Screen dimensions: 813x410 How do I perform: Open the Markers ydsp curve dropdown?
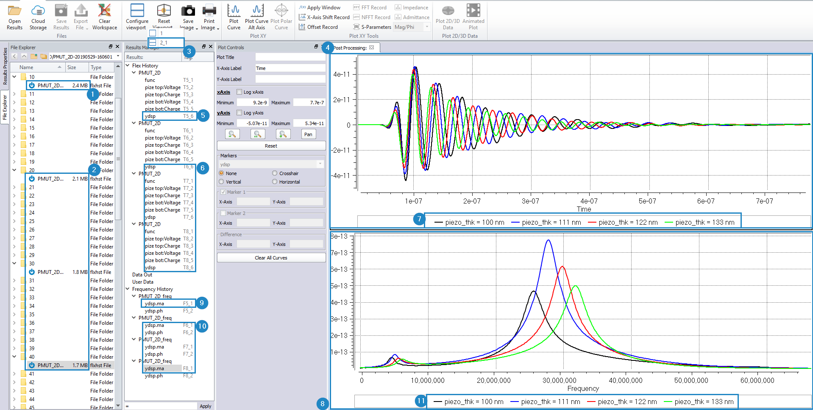[x=320, y=164]
